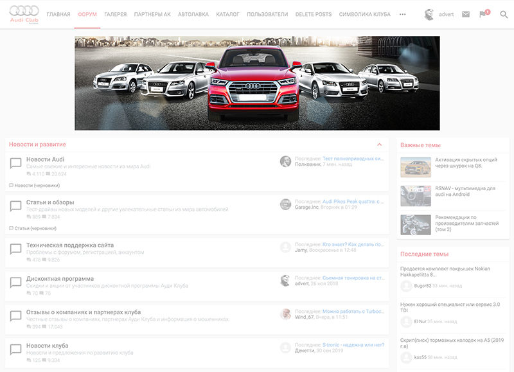Open topic 'Рекомендации по производителям запчастей (том 2)'

point(467,223)
